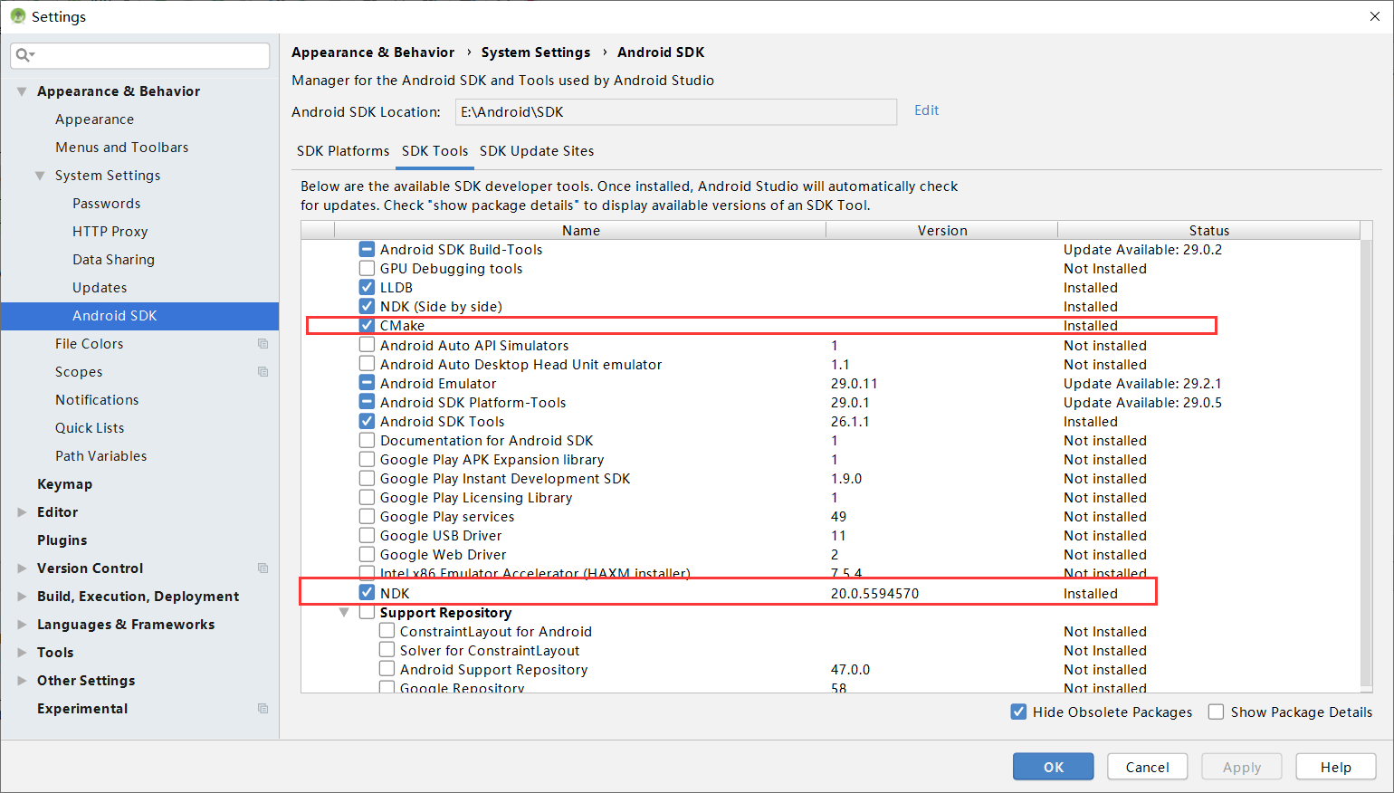Check the Support Repository group checkbox
The width and height of the screenshot is (1394, 793).
coord(367,612)
